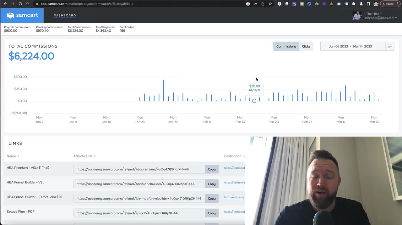Click the account profile photo in header
The image size is (402, 225).
357,15
